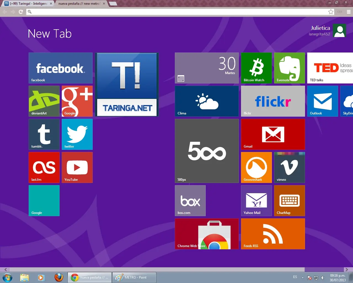Open the Taringa.net tile
The width and height of the screenshot is (353, 283).
pos(127,85)
